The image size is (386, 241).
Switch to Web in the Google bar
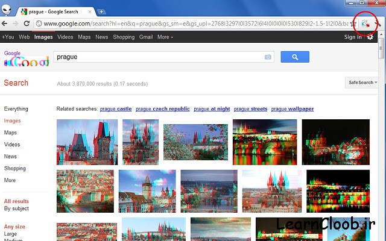coord(24,37)
